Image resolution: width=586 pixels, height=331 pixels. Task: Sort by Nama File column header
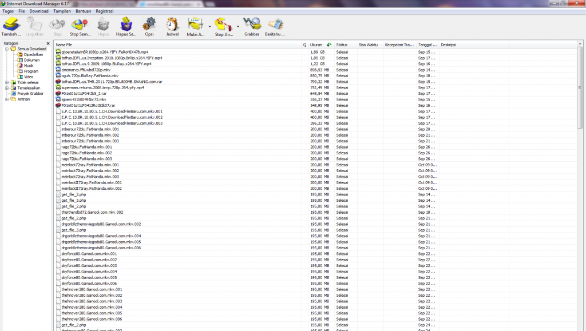[177, 45]
